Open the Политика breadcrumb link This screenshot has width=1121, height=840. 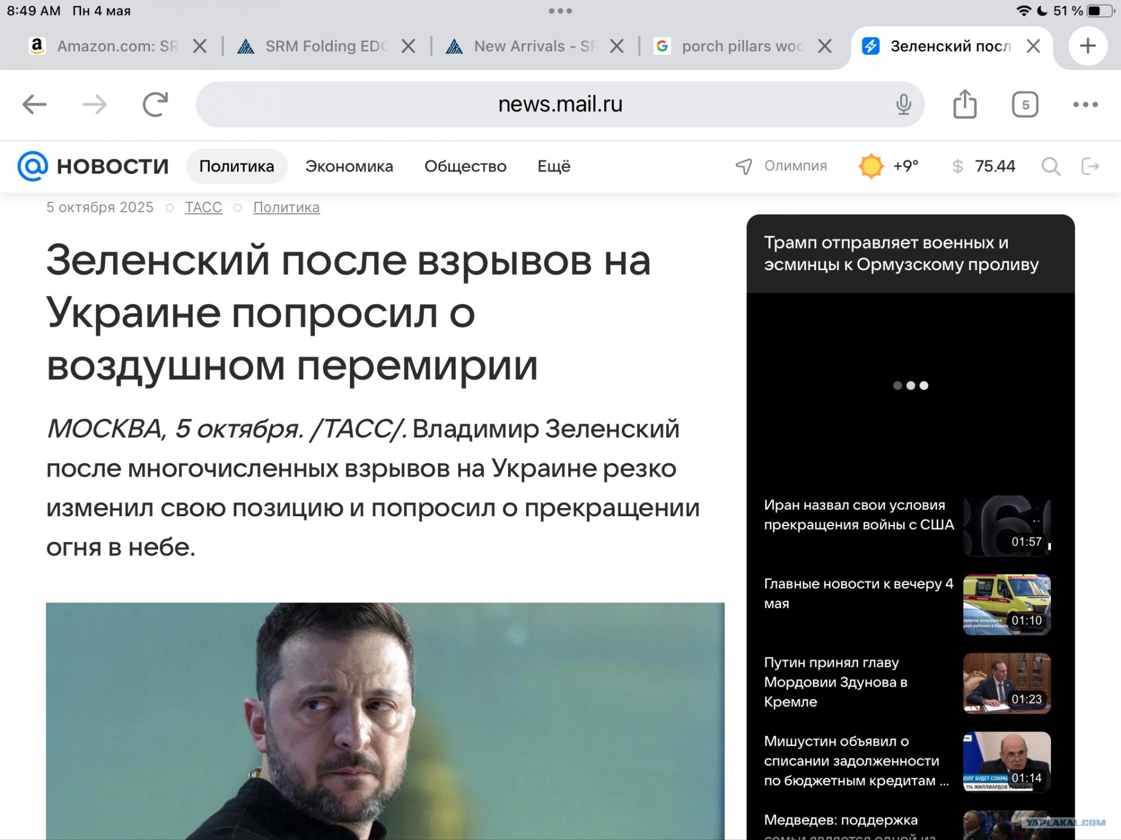(x=287, y=208)
